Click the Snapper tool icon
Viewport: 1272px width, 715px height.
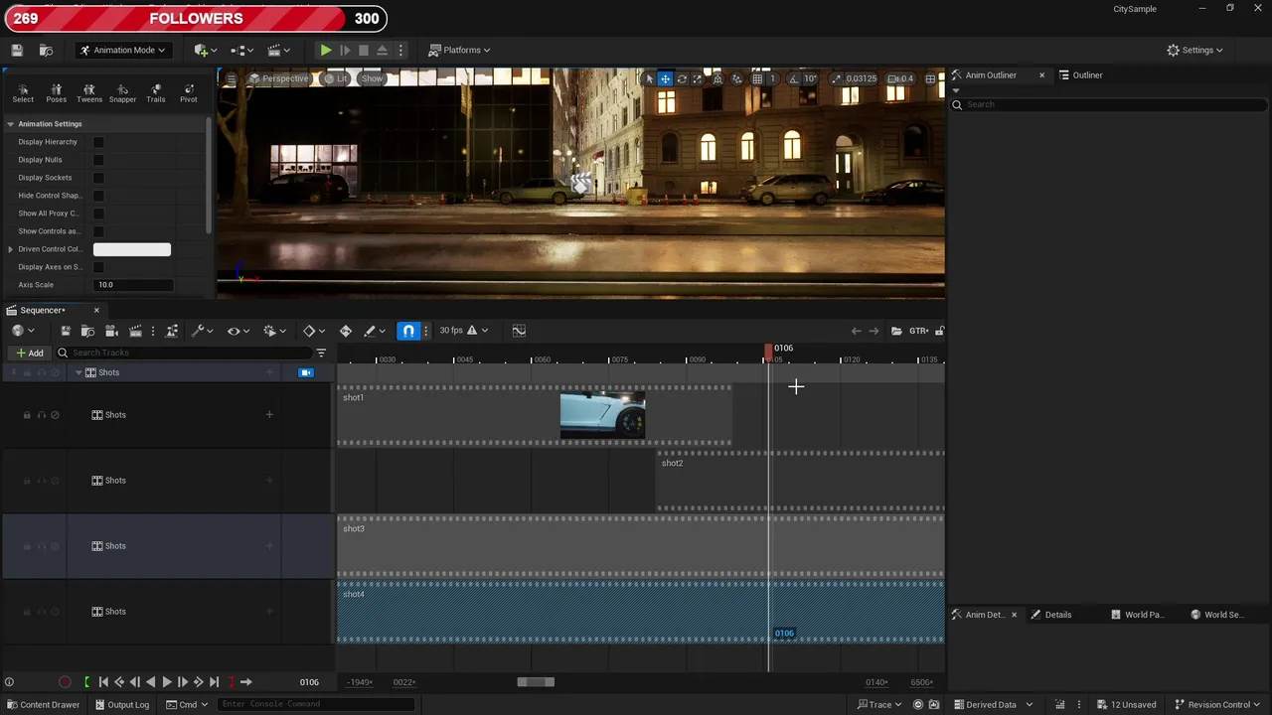point(122,92)
